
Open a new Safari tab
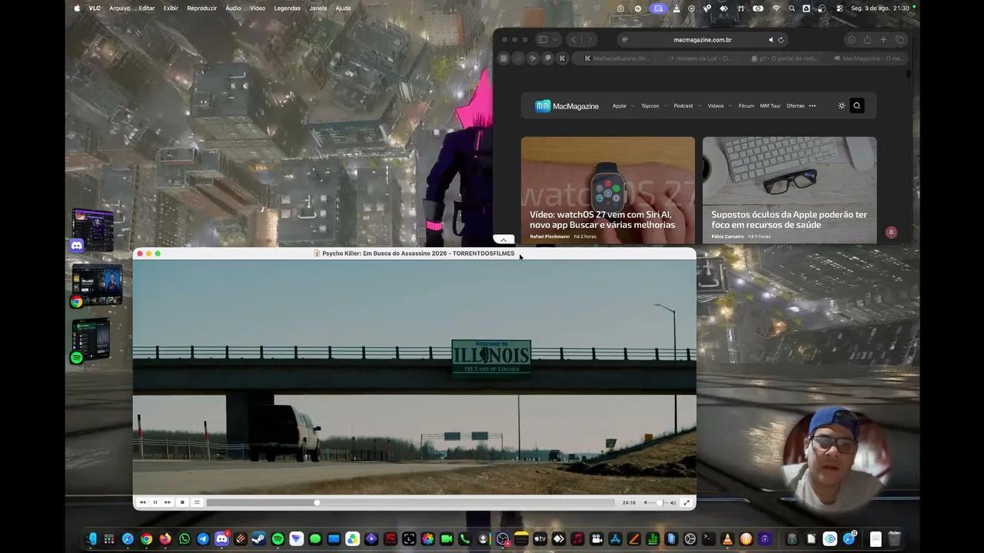click(x=883, y=40)
